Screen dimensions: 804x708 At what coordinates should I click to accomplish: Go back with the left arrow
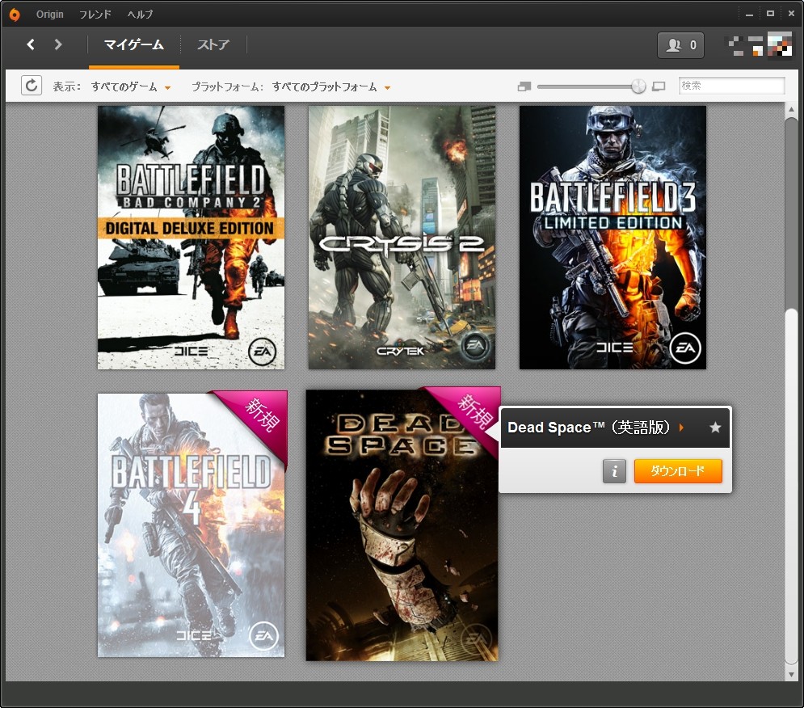tap(31, 44)
